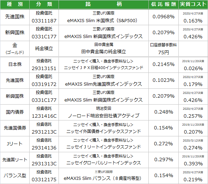The image size is (208, 184).
Task: Select the 0.297% trust fee cell
Action: [163, 159]
